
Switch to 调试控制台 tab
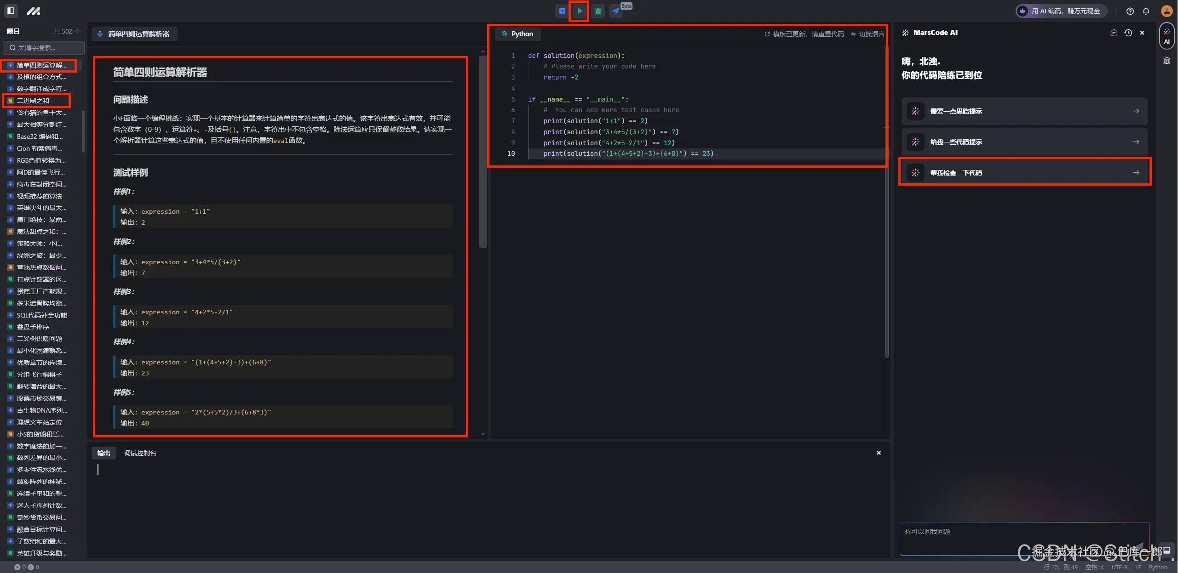point(140,453)
